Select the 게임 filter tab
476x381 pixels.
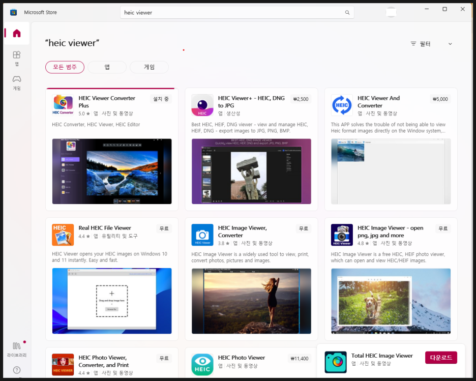149,67
